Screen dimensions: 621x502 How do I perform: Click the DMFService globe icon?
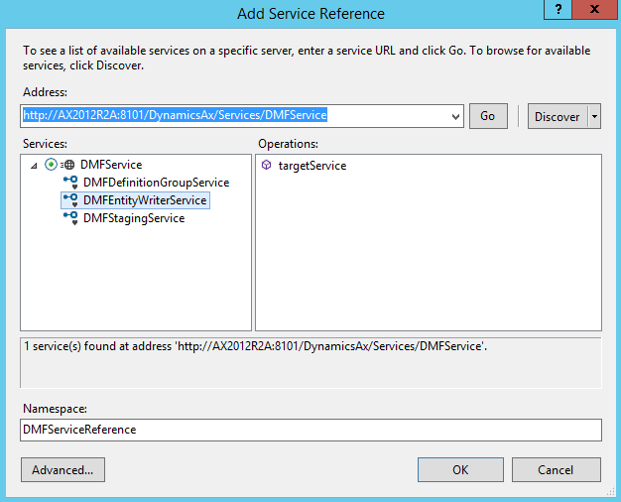coord(68,165)
